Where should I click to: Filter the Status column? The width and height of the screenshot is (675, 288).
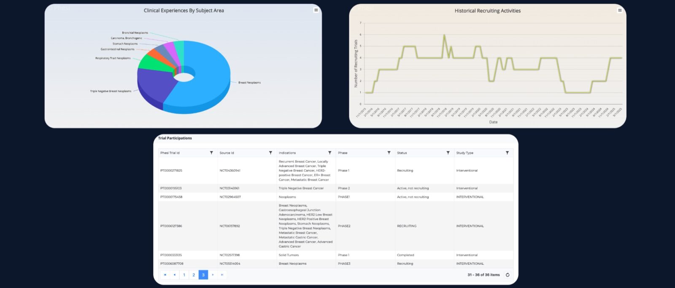coord(448,153)
